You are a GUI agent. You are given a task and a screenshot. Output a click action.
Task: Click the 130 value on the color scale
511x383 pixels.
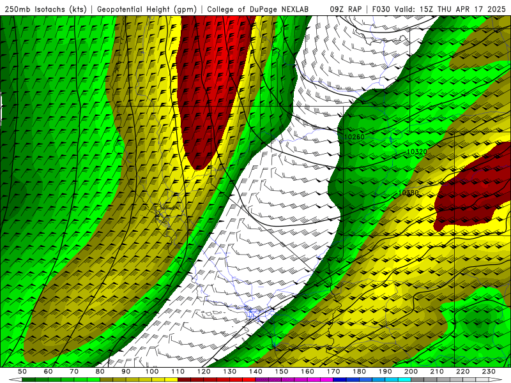[230, 372]
